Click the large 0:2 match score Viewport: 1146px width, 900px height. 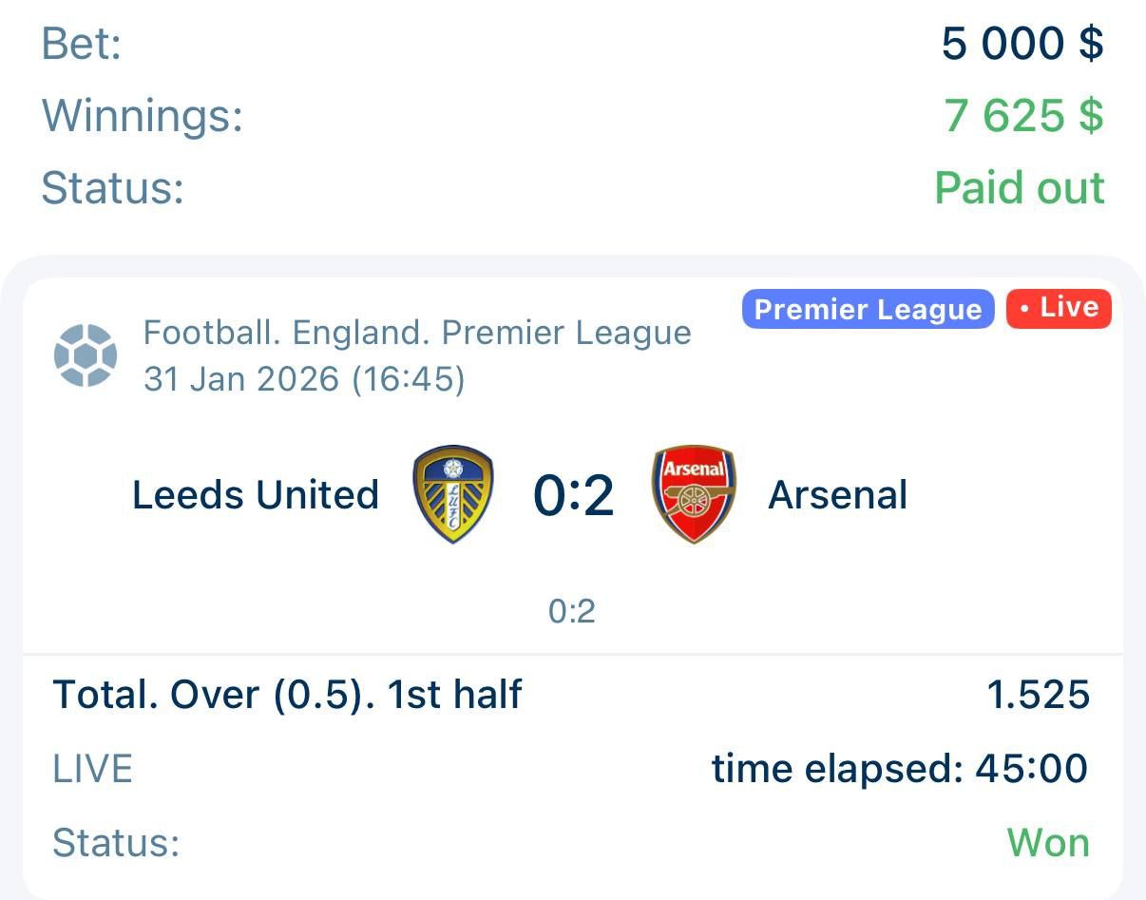[x=573, y=496]
